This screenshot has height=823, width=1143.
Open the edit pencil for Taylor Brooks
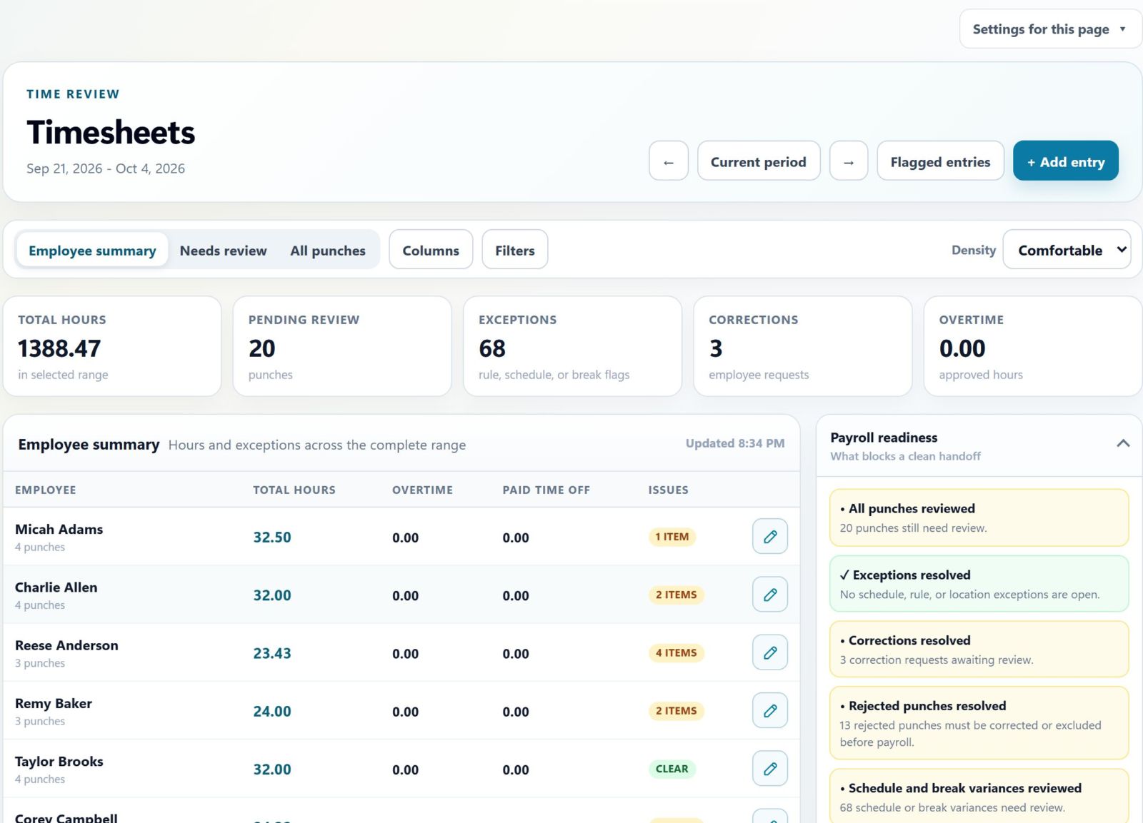(770, 769)
